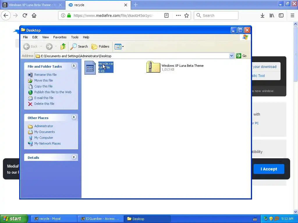Open a new browser tab
Viewport: 298px width, 223px height.
(136, 5)
